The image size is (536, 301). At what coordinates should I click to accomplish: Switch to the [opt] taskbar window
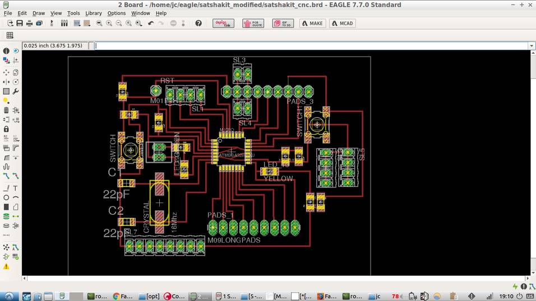[x=149, y=296]
